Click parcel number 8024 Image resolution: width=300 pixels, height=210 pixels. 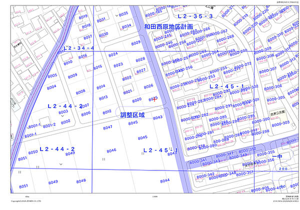click(x=113, y=54)
